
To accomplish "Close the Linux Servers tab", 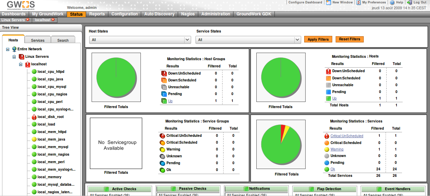I will [28, 20].
